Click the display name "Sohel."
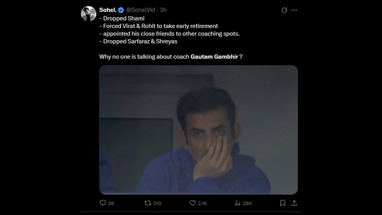 pyautogui.click(x=108, y=10)
